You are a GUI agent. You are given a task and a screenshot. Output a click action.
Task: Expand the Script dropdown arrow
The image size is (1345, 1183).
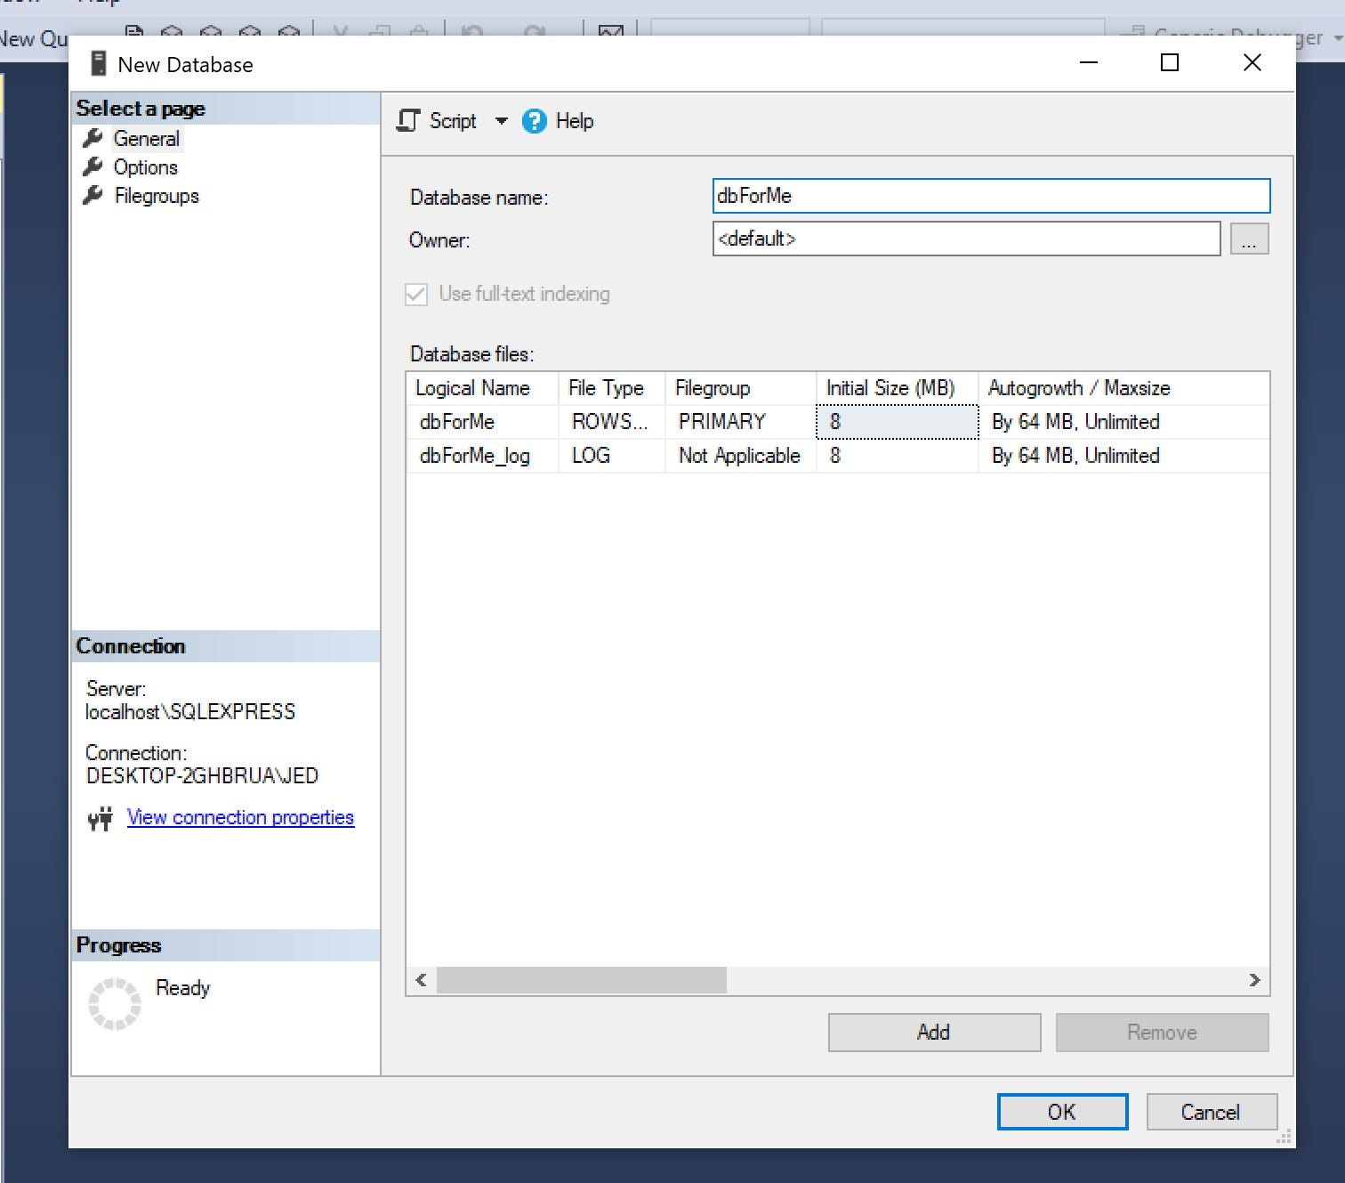point(502,121)
